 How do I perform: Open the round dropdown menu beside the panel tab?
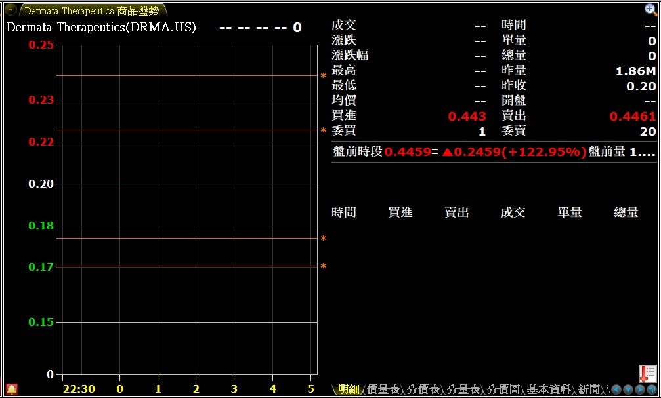coord(10,9)
